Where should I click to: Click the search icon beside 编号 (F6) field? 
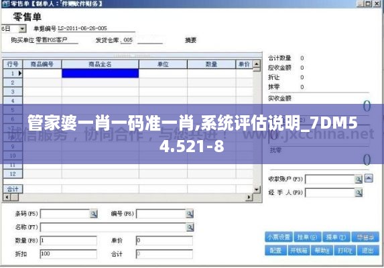point(190,214)
